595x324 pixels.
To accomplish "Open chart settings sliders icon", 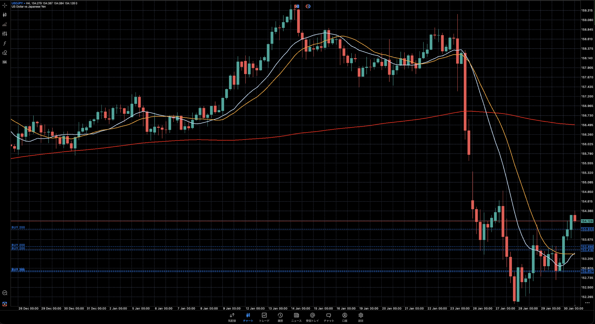I will pos(5,34).
